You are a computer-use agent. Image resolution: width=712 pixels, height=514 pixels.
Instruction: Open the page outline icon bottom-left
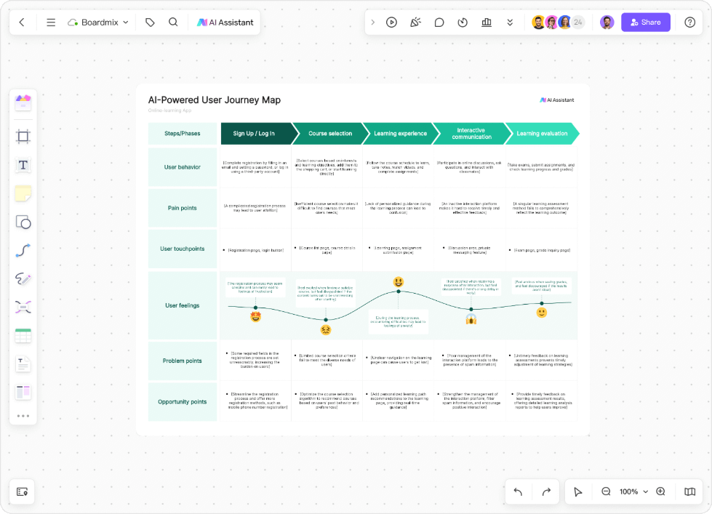[23, 491]
